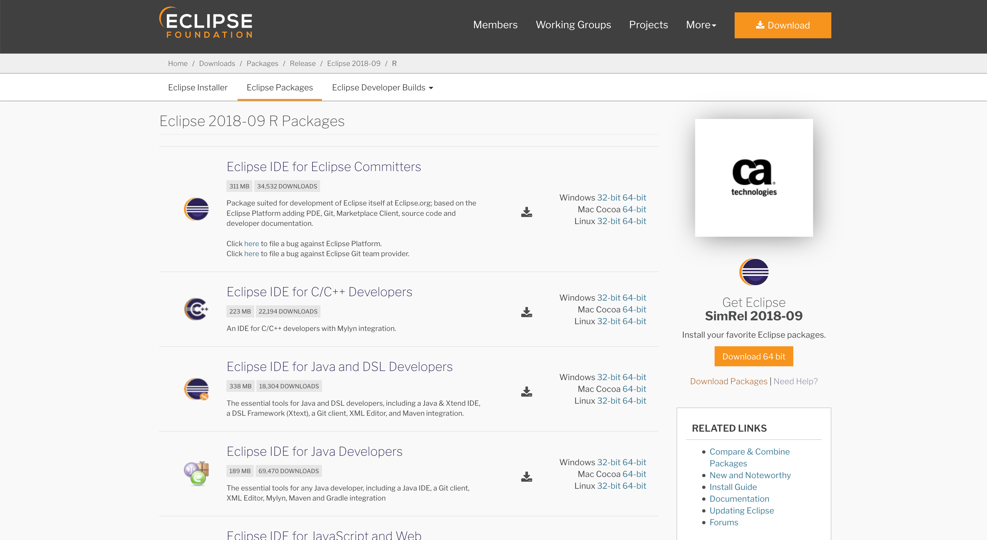
Task: Download Java and DSL Mac Cocoa 64-bit
Action: pos(634,389)
